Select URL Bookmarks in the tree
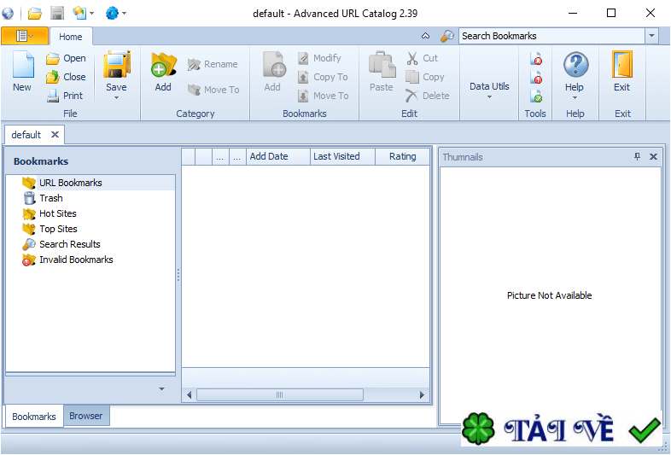 coord(71,183)
